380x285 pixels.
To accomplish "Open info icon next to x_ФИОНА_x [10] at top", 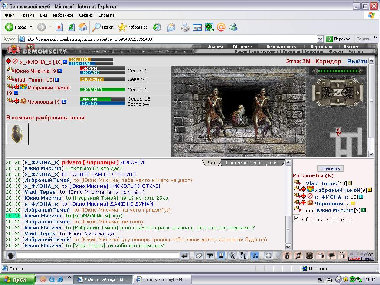I will (x=65, y=62).
